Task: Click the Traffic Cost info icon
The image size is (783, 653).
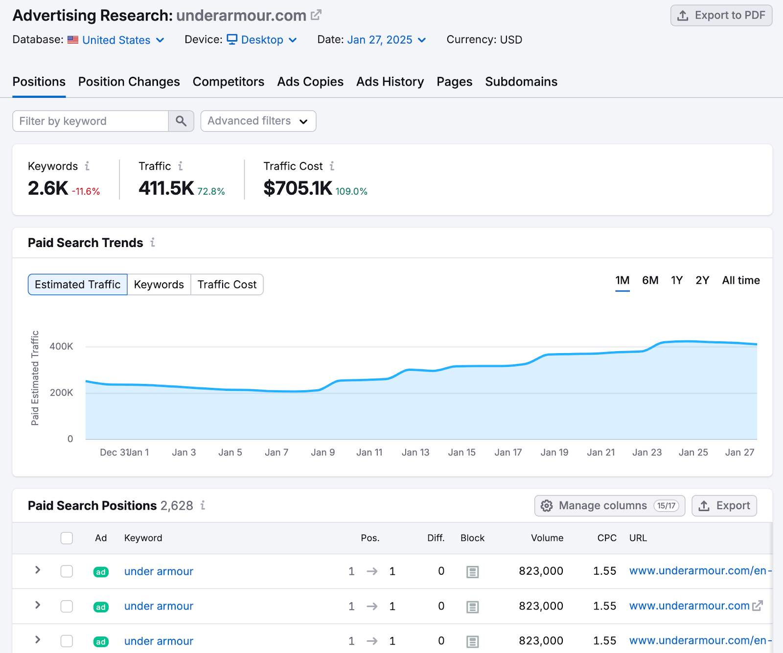Action: click(332, 166)
